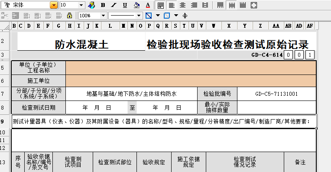This screenshot has height=172, width=331.
Task: Click the 检查测试部位 header cell
Action: [115, 162]
